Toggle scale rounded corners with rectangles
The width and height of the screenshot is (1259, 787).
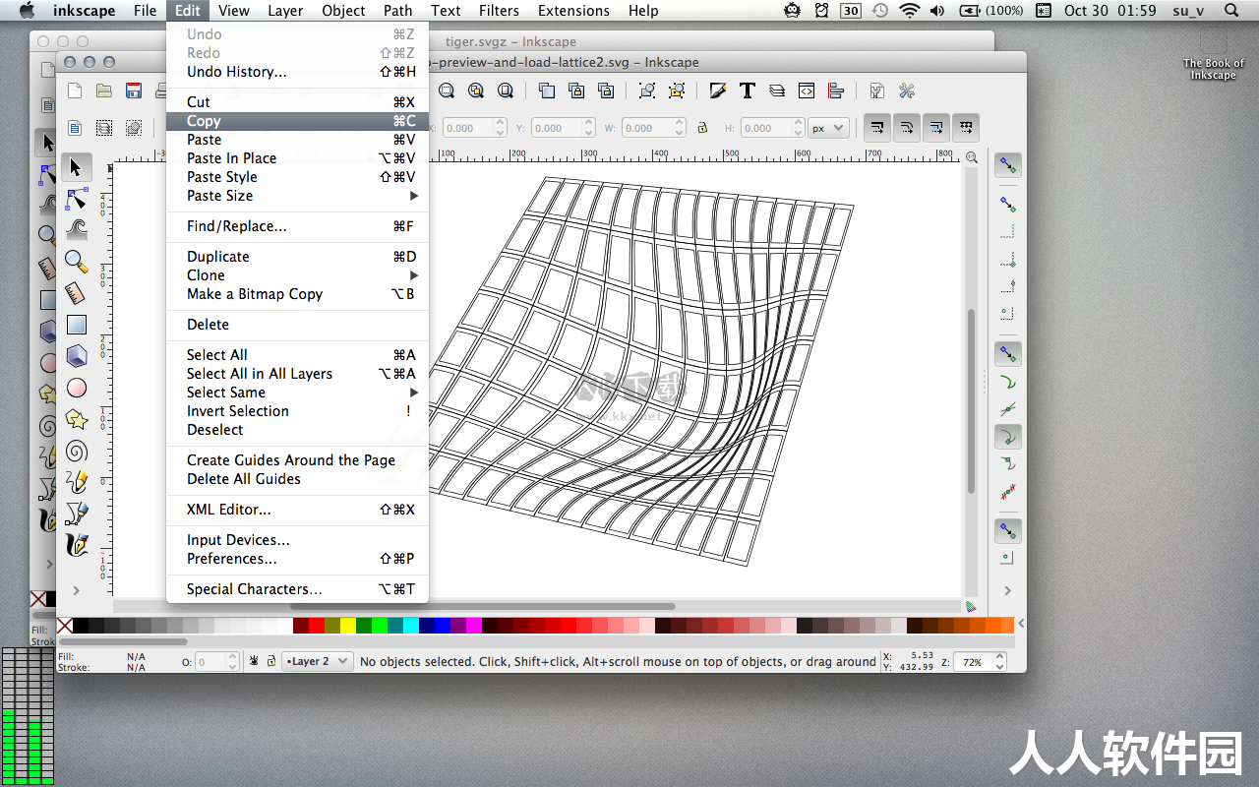coord(907,128)
